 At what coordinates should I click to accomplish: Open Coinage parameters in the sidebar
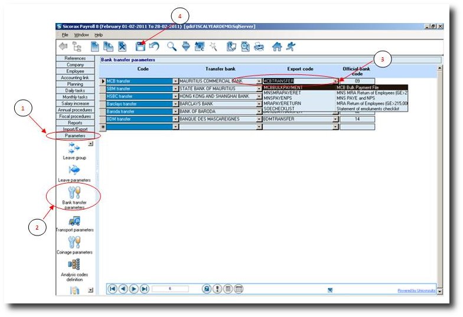tap(74, 245)
